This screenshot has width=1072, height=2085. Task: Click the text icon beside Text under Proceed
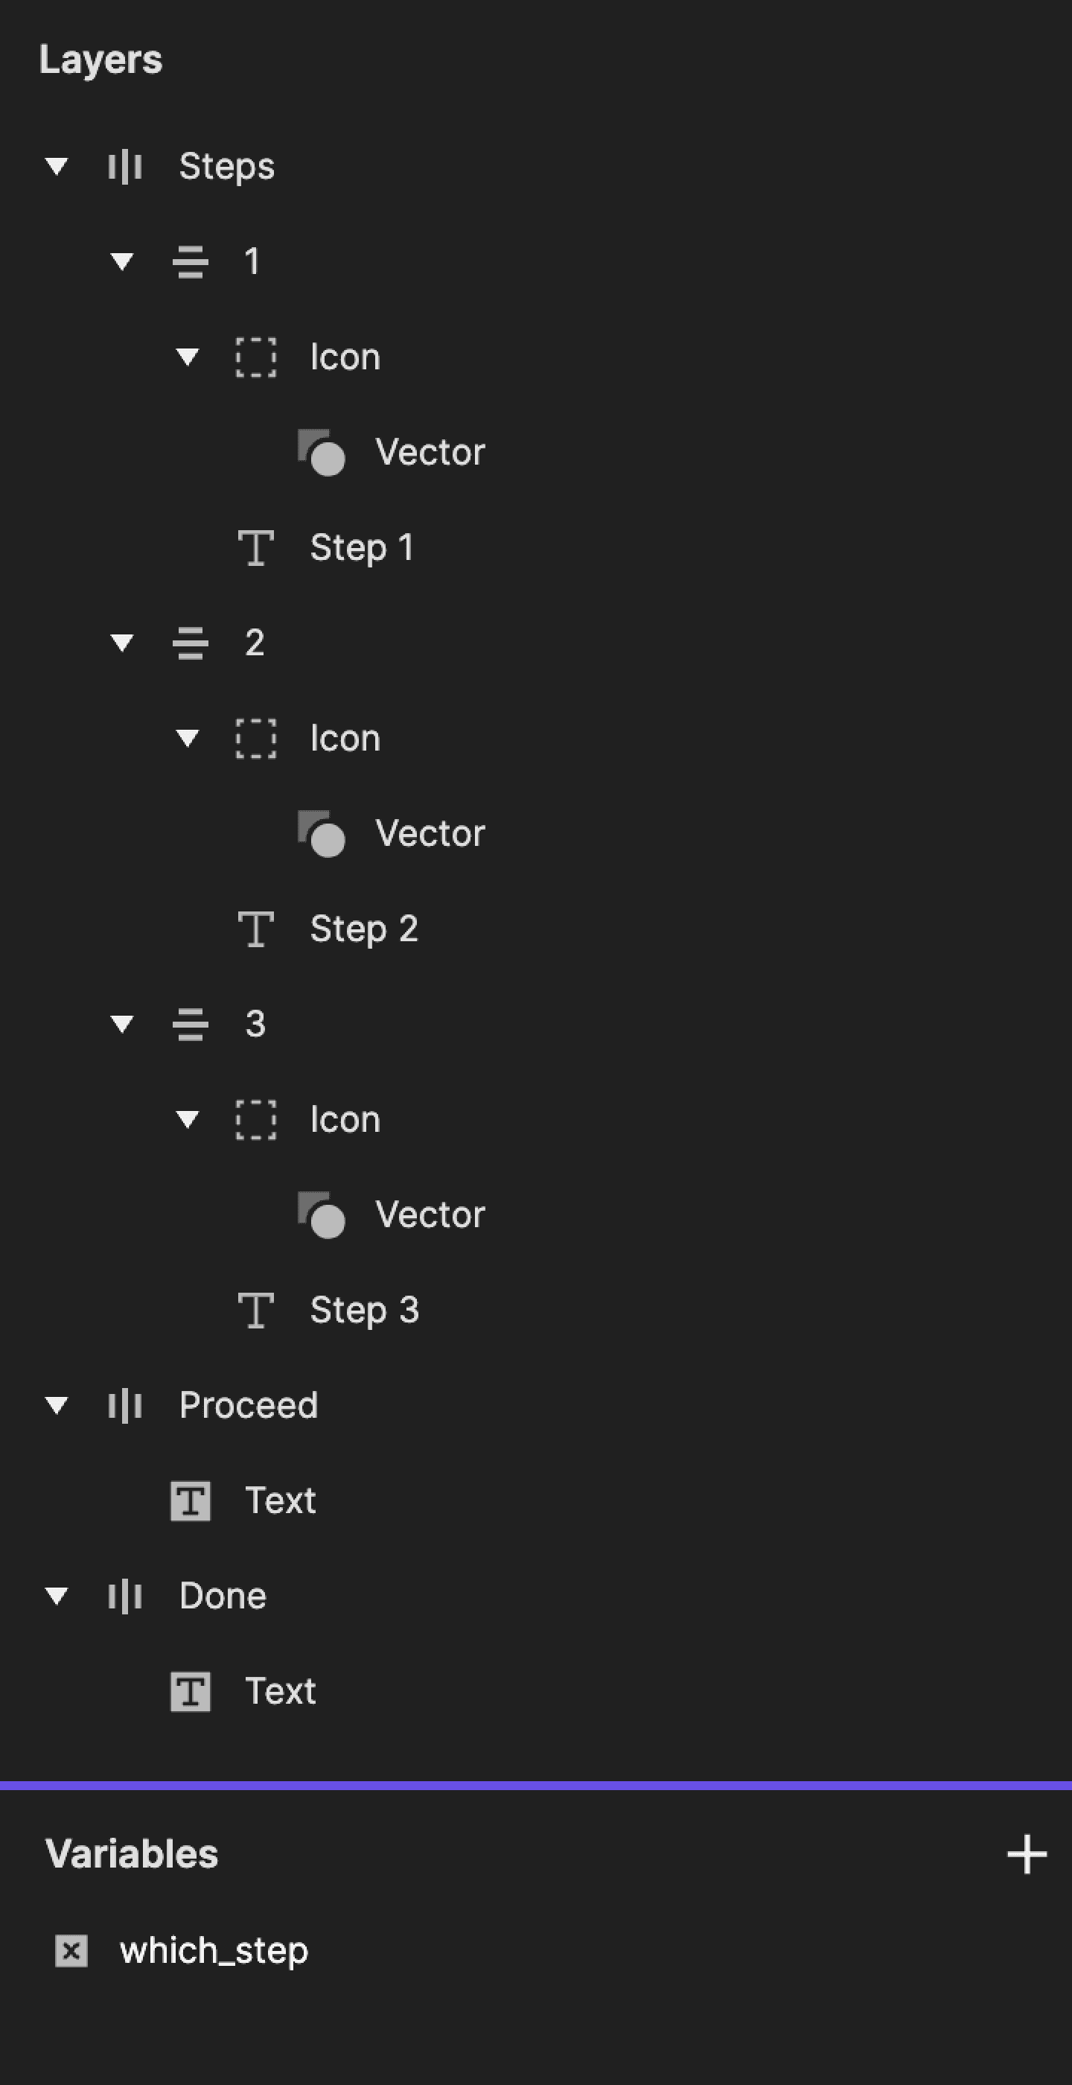pos(191,1500)
